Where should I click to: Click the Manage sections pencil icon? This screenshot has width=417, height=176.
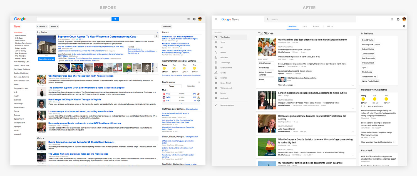click(216, 105)
